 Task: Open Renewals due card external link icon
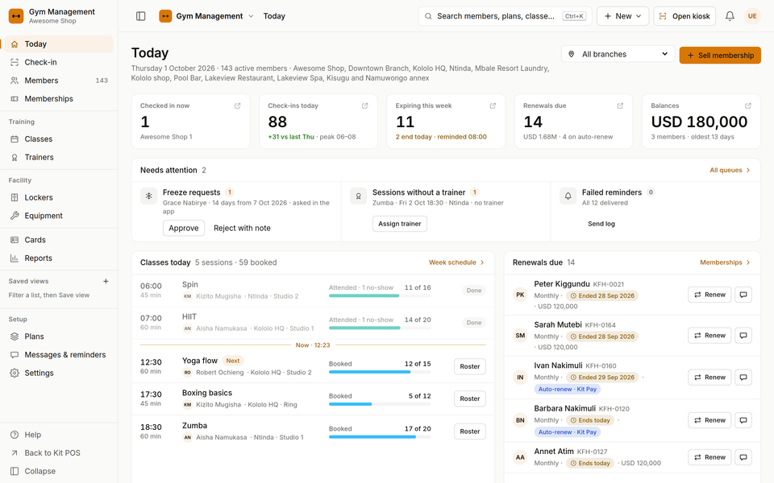(620, 106)
